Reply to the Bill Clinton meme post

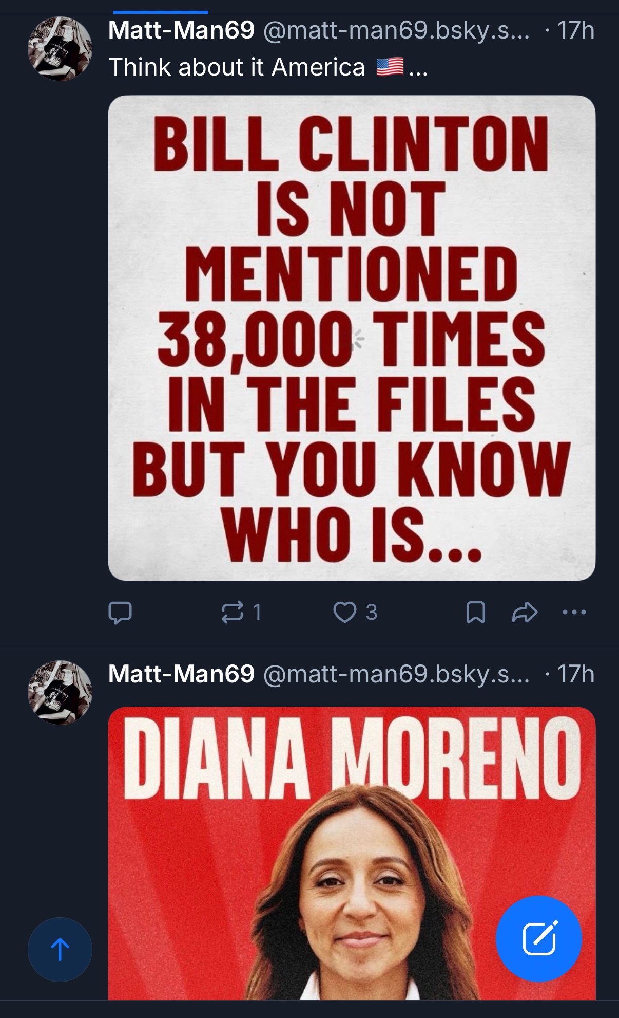[x=120, y=612]
